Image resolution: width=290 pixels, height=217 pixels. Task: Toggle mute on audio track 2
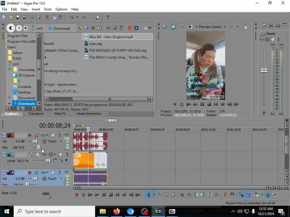[x=53, y=135]
